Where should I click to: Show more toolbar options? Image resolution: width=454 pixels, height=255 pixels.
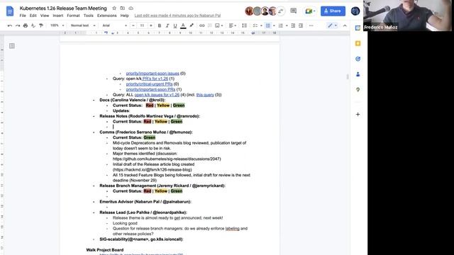click(x=311, y=25)
